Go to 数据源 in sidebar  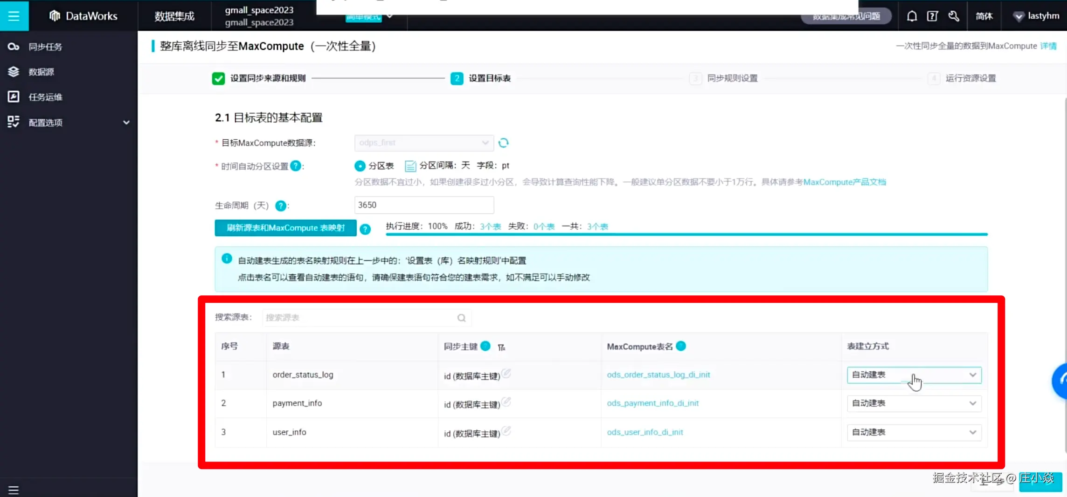coord(42,72)
